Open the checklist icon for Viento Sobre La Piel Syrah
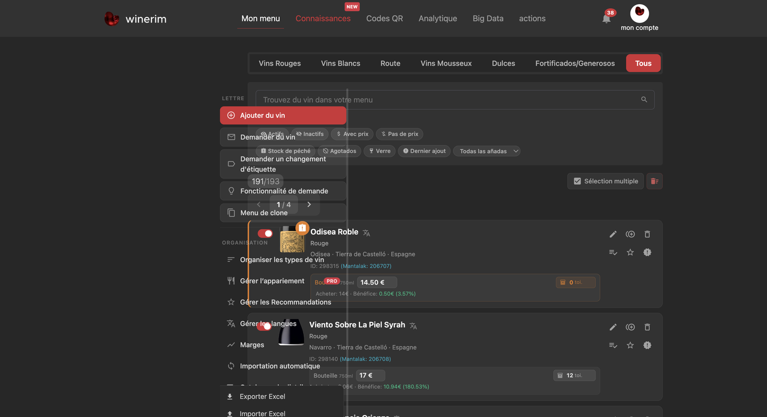 coord(613,345)
